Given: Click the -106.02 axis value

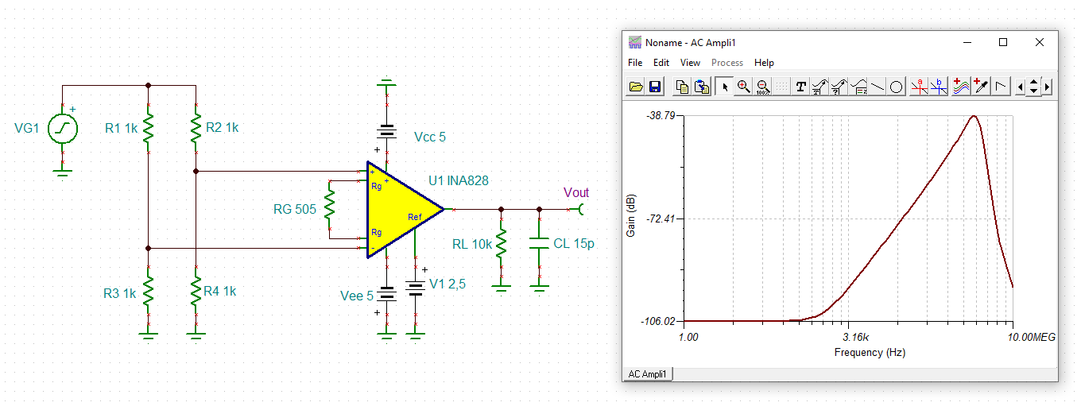Looking at the screenshot, I should pyautogui.click(x=658, y=322).
